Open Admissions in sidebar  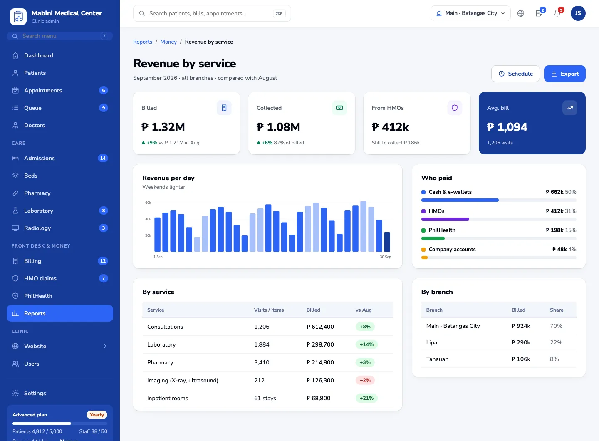coord(60,158)
